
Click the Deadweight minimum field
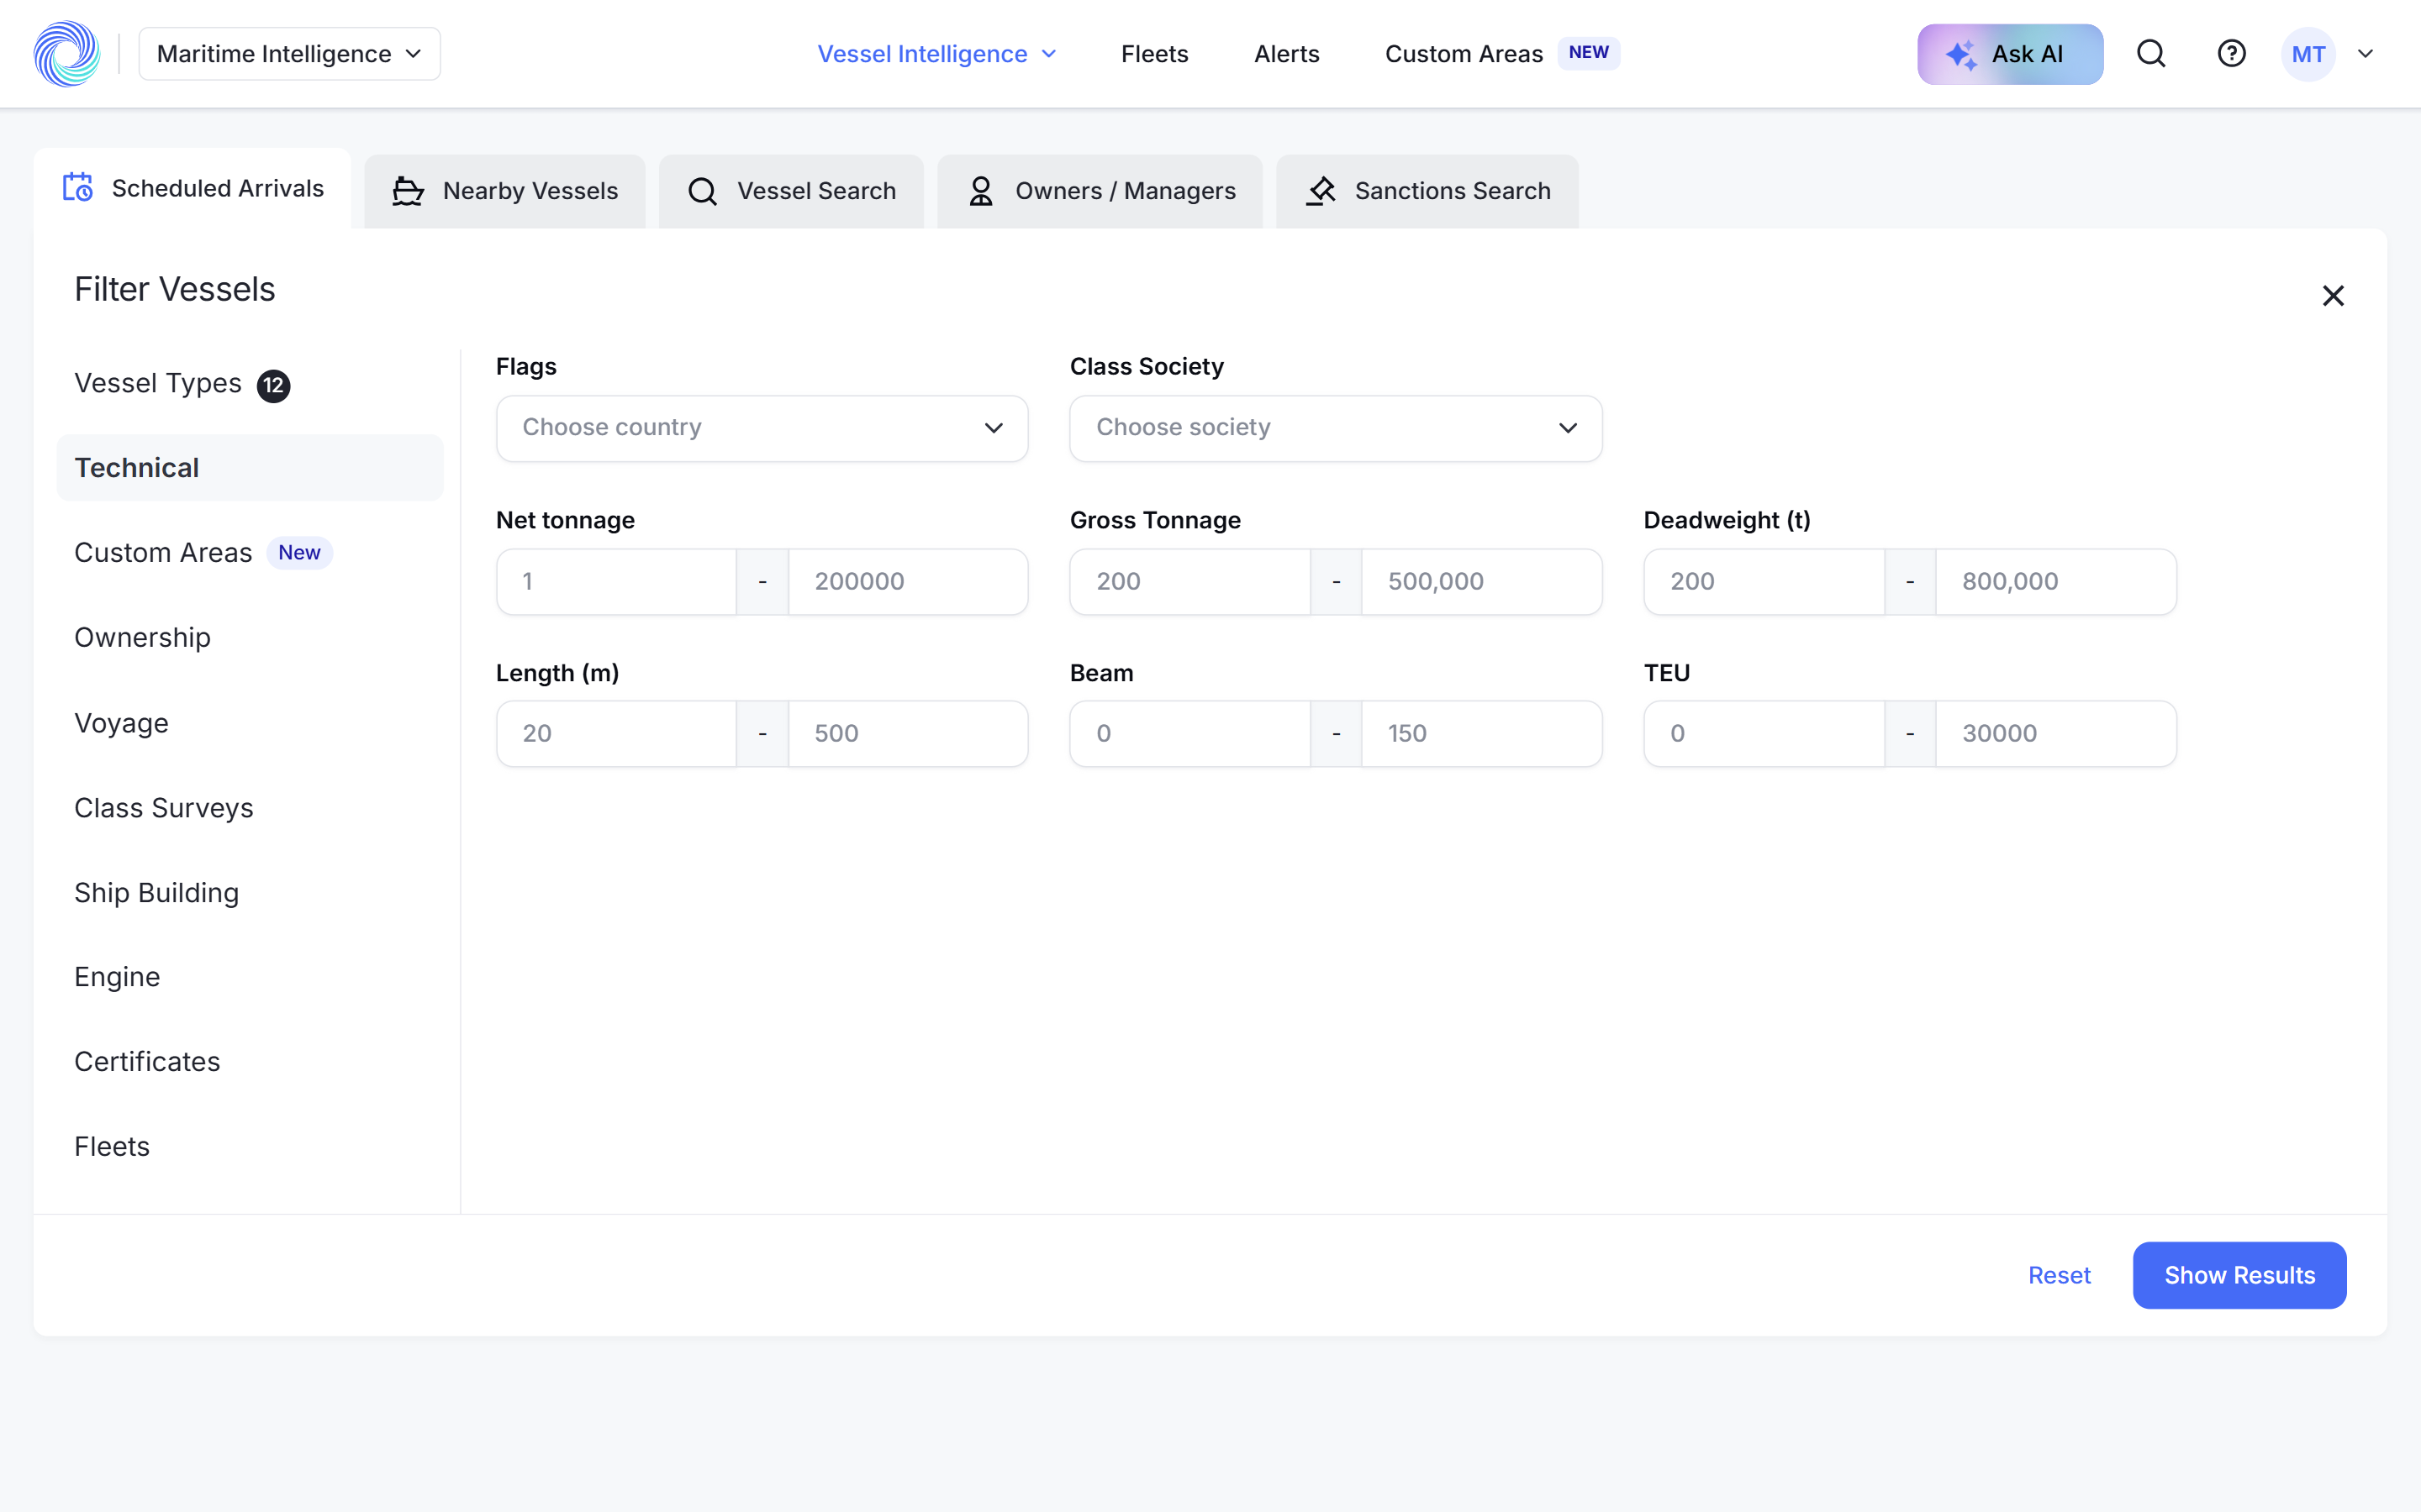pos(1764,581)
